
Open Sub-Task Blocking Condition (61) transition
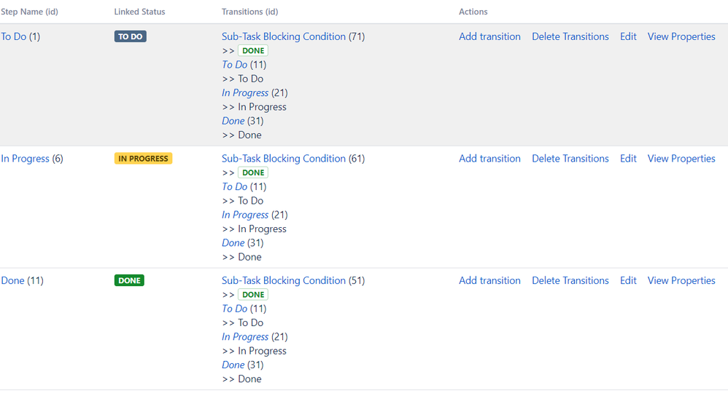point(284,159)
